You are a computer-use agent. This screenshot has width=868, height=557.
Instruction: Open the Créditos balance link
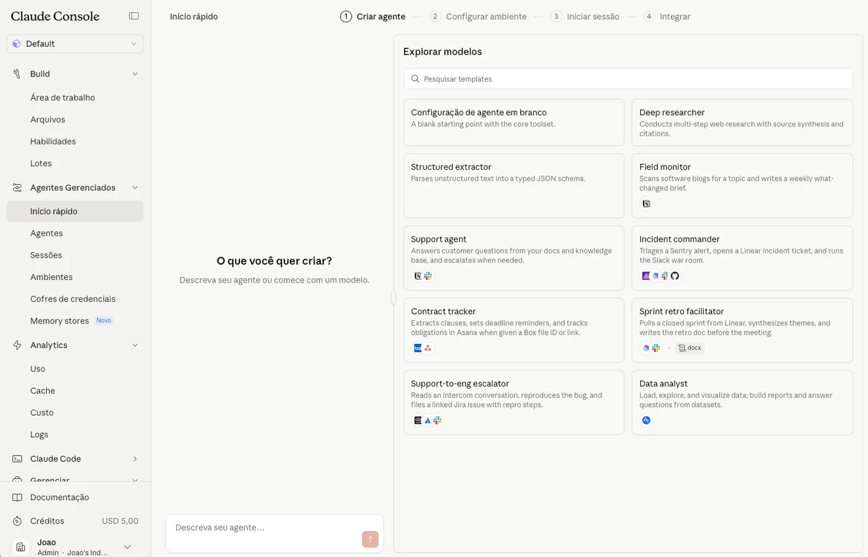tap(75, 521)
